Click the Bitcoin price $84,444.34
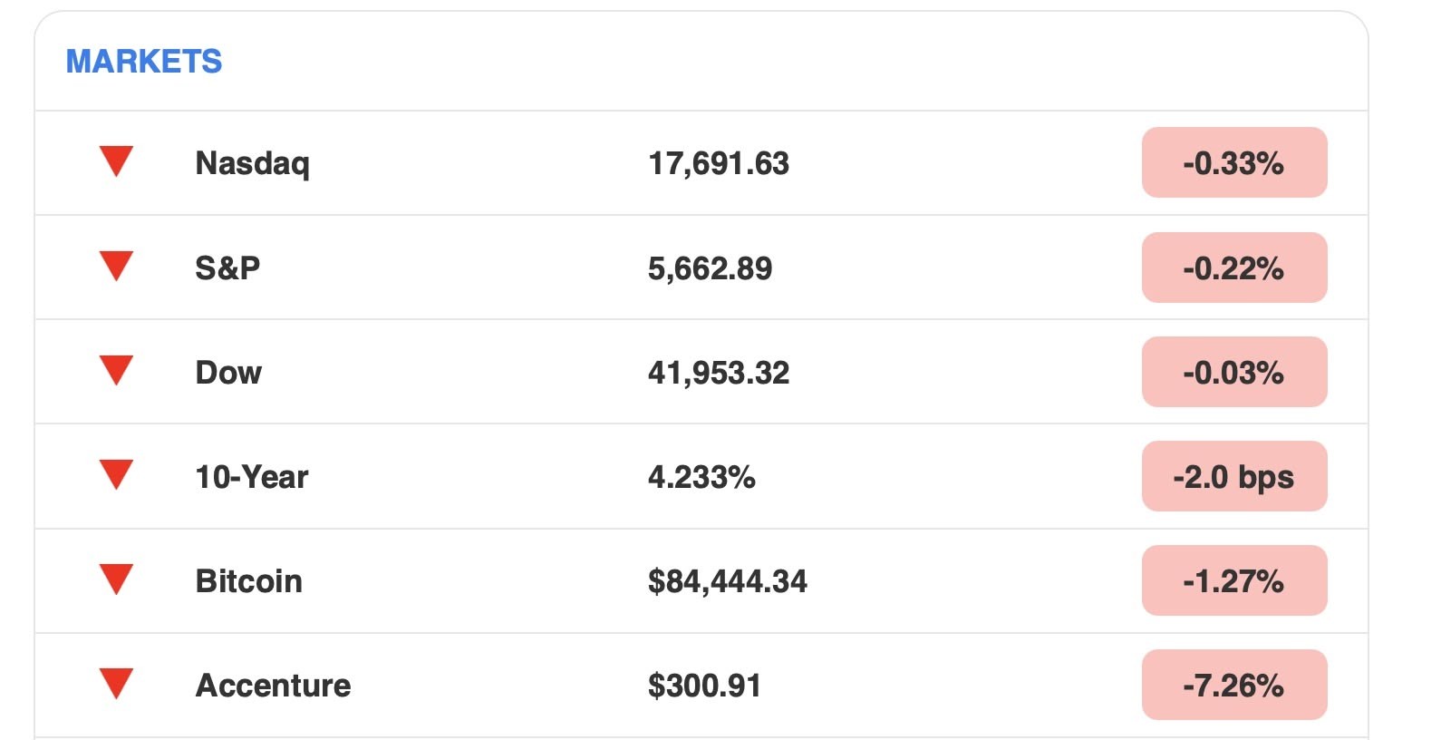1441x740 pixels. pyautogui.click(x=727, y=581)
